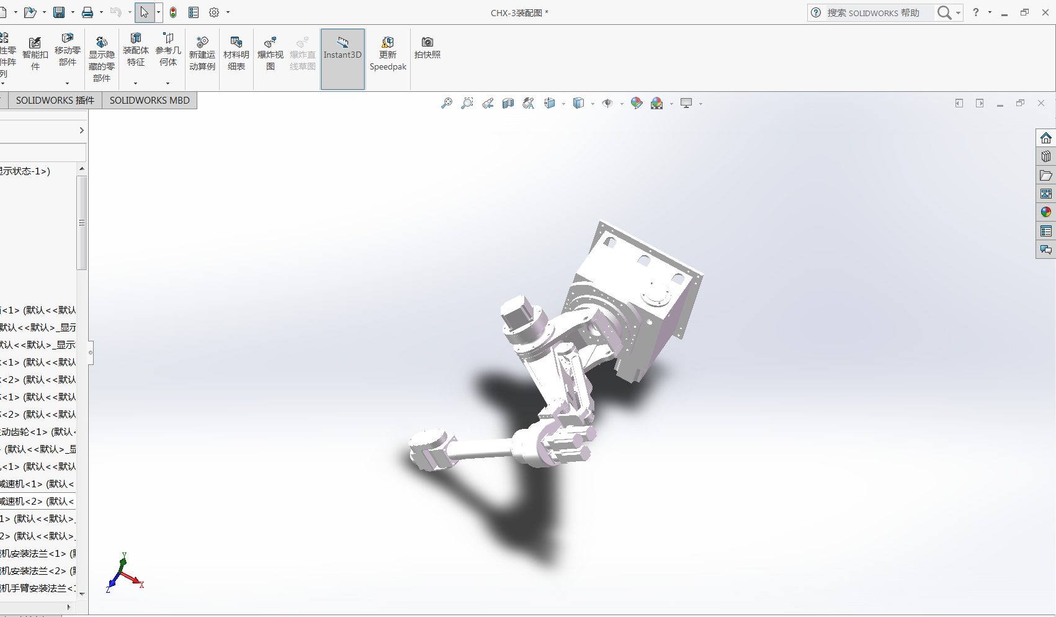Screen dimensions: 1056x617
Task: Activate the Select cursor tool
Action: click(144, 12)
